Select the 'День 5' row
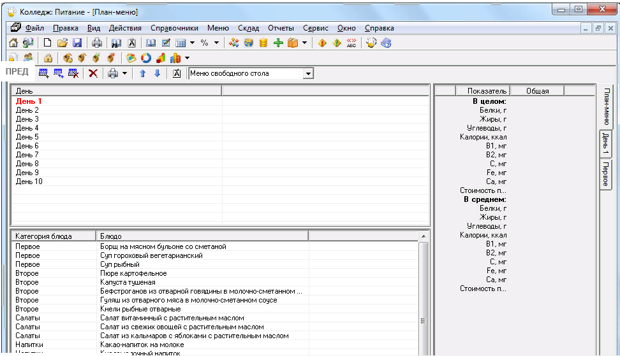 pyautogui.click(x=27, y=137)
